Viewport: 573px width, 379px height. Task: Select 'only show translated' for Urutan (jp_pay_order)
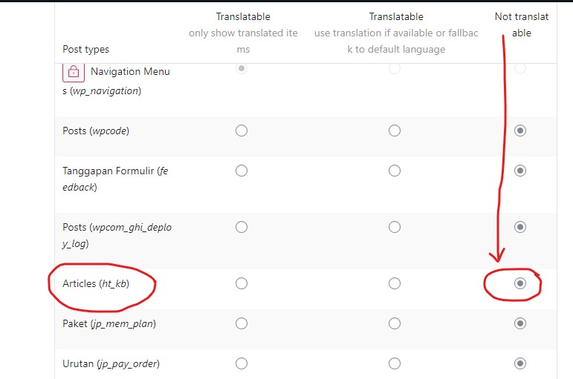pos(242,363)
